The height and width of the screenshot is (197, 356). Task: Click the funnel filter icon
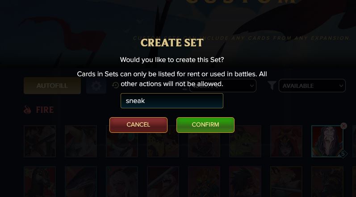pos(272,86)
